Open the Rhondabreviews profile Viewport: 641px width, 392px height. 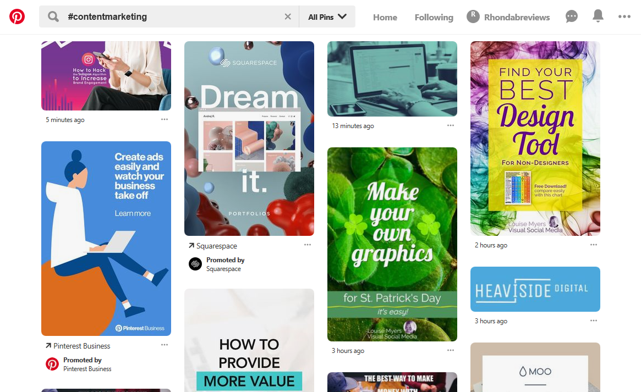click(508, 17)
